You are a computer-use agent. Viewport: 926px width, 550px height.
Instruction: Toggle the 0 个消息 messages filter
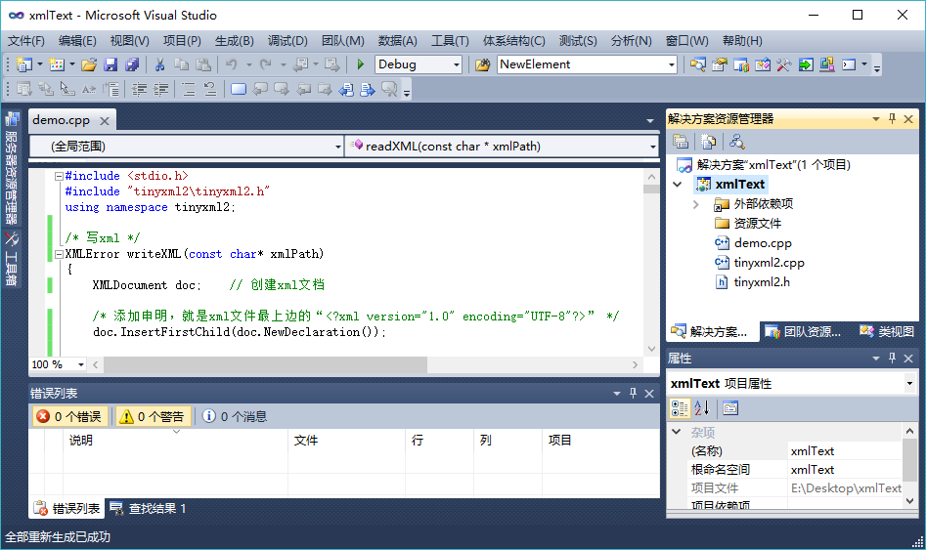[235, 416]
